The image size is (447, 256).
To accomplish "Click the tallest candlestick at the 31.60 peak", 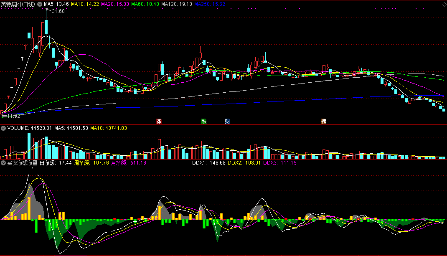I will click(x=46, y=27).
